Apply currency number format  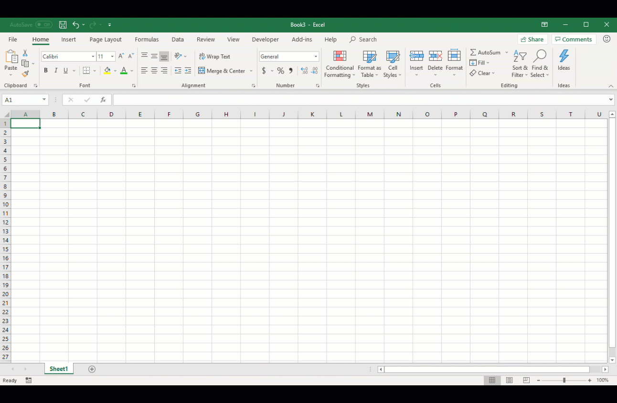click(x=265, y=70)
